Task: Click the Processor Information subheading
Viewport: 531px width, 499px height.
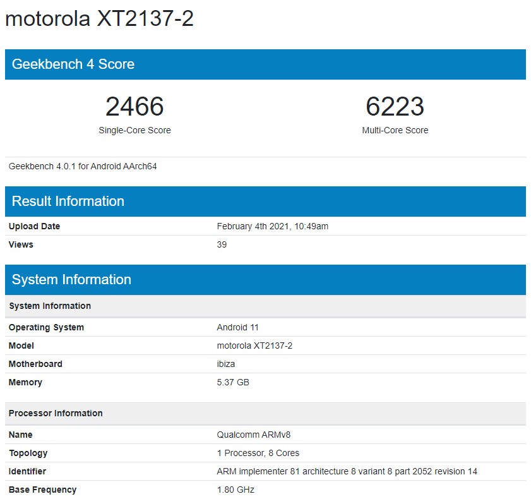Action: click(56, 413)
